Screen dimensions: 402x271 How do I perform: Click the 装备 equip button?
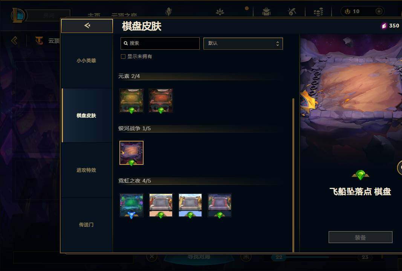(x=360, y=237)
